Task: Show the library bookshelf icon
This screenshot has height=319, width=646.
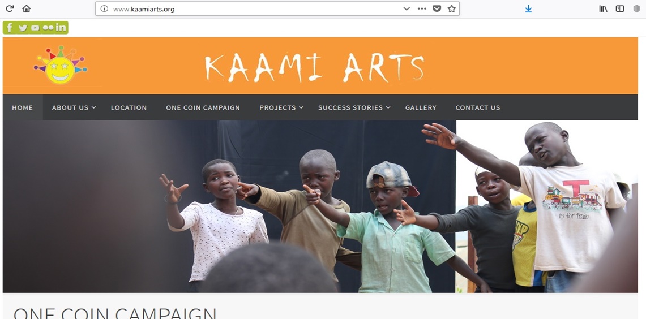Action: coord(603,8)
